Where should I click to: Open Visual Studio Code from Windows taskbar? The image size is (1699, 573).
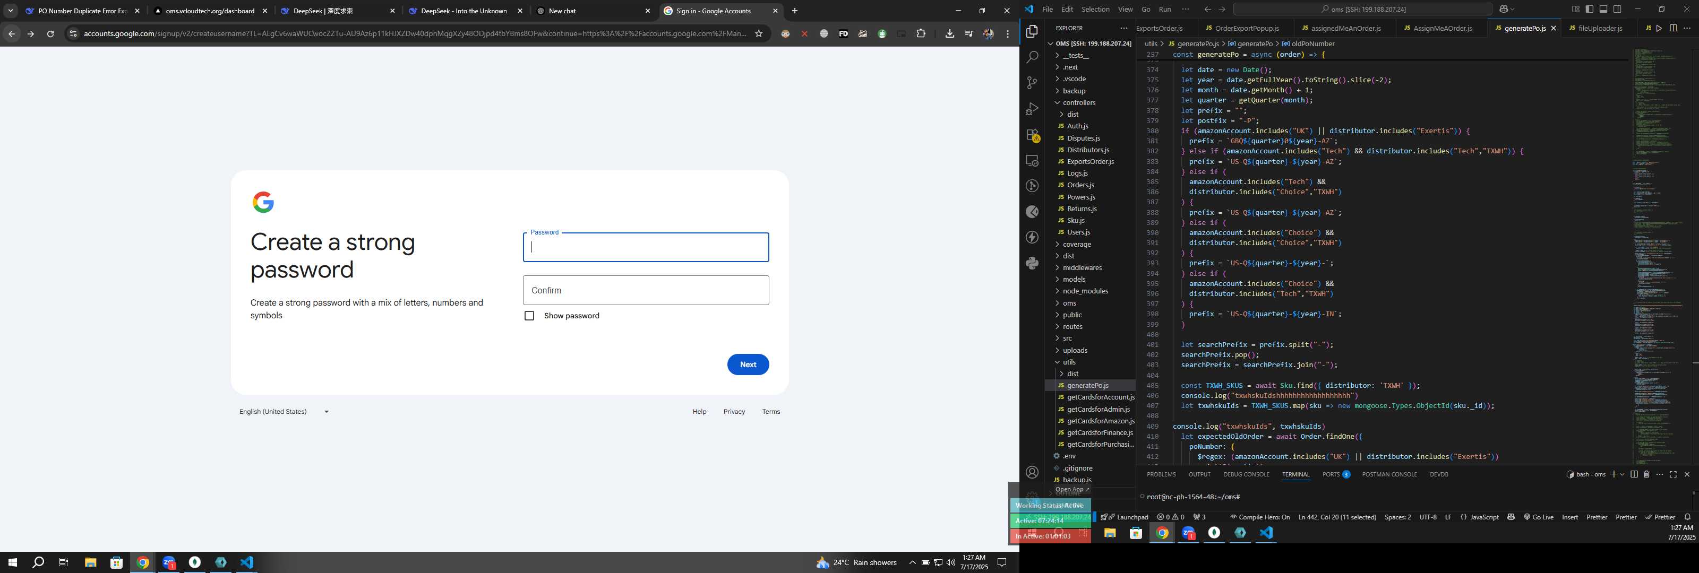(x=247, y=562)
